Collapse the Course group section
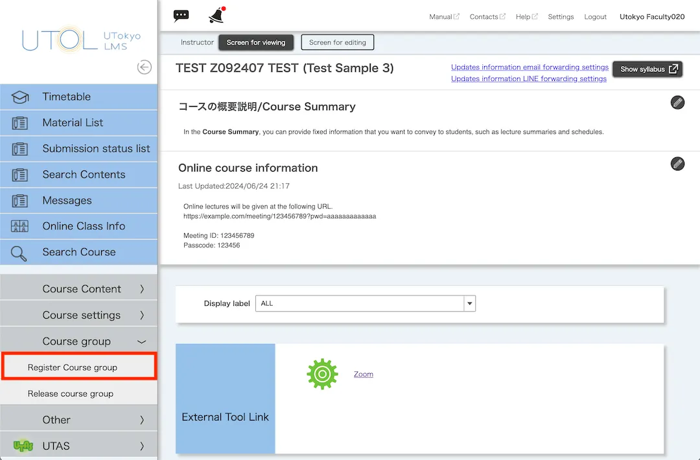Image resolution: width=700 pixels, height=460 pixels. pos(78,341)
